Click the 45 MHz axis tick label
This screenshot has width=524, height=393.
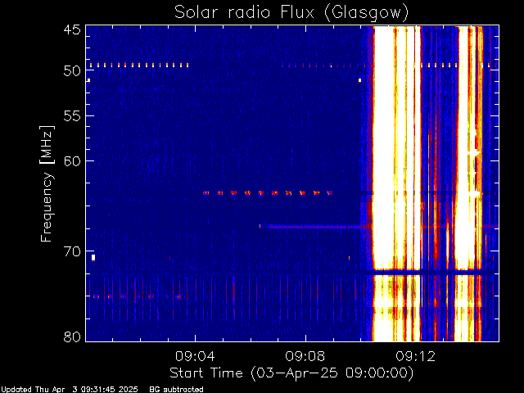click(72, 29)
